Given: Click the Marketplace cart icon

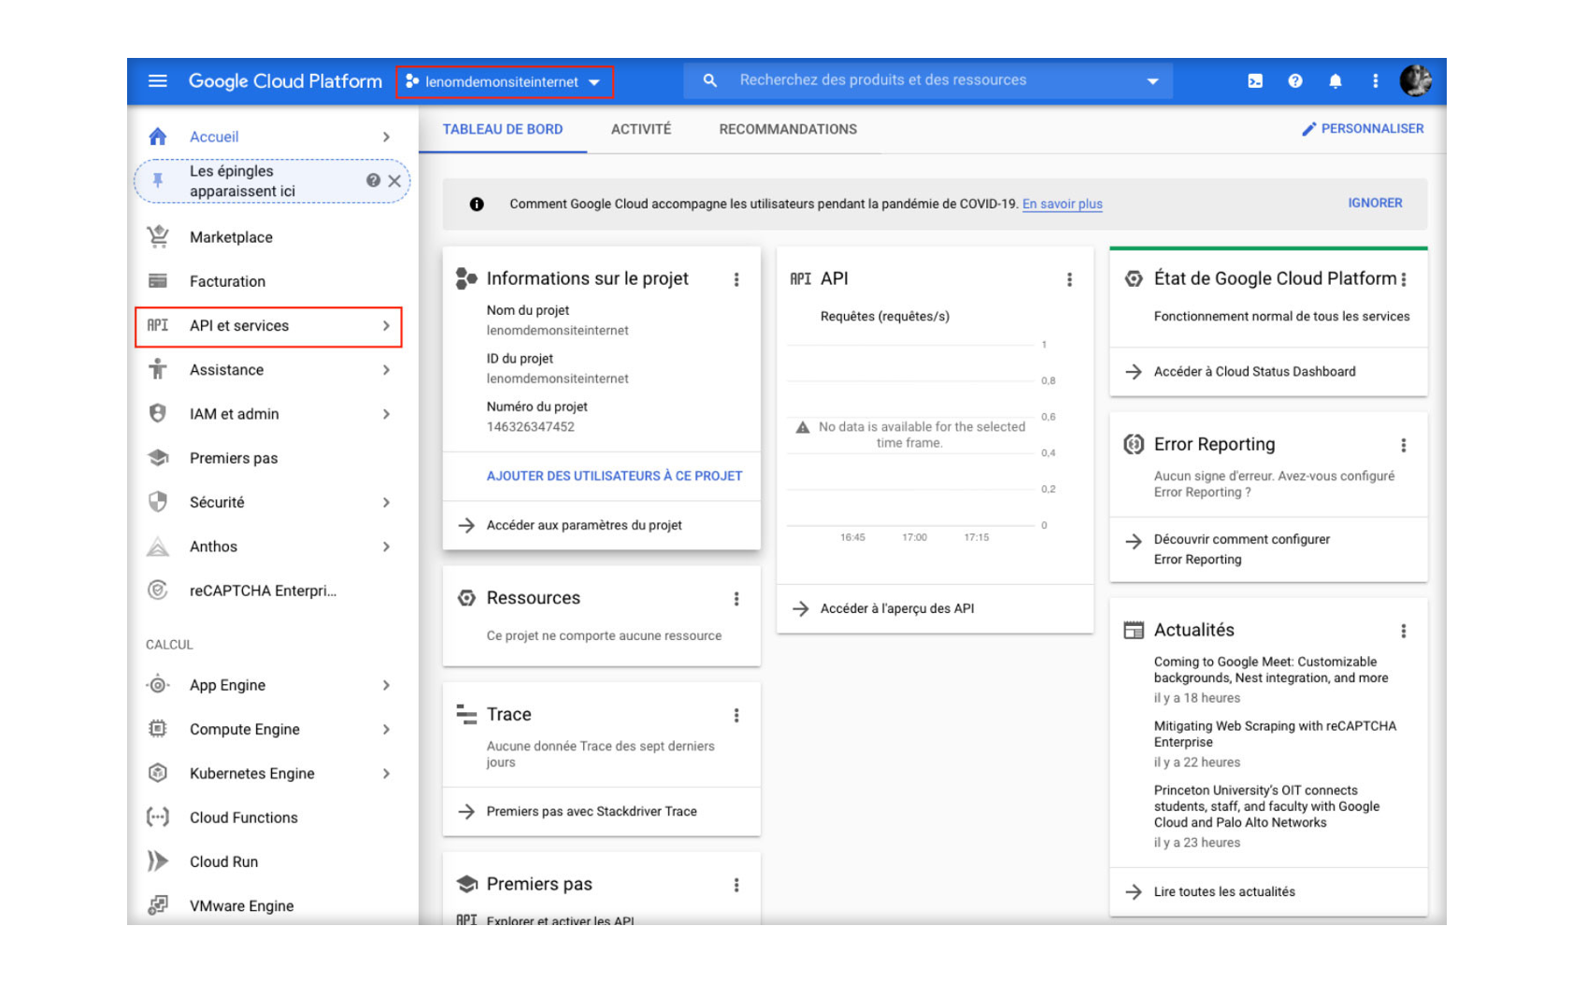Looking at the screenshot, I should (158, 236).
